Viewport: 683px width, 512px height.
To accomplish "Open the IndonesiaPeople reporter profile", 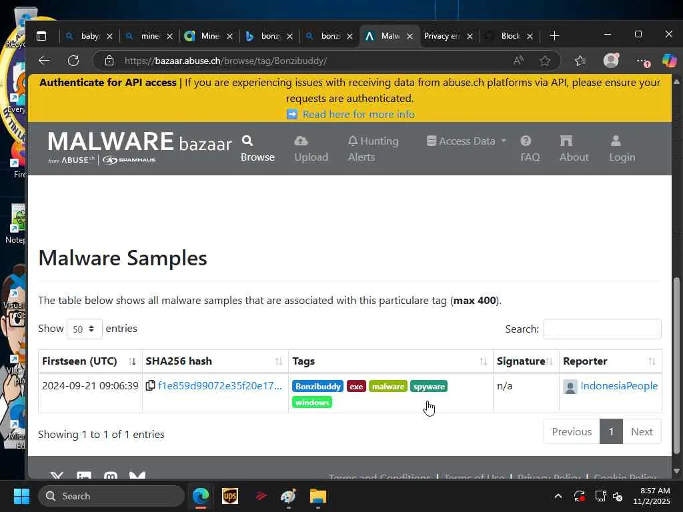I will (x=618, y=386).
